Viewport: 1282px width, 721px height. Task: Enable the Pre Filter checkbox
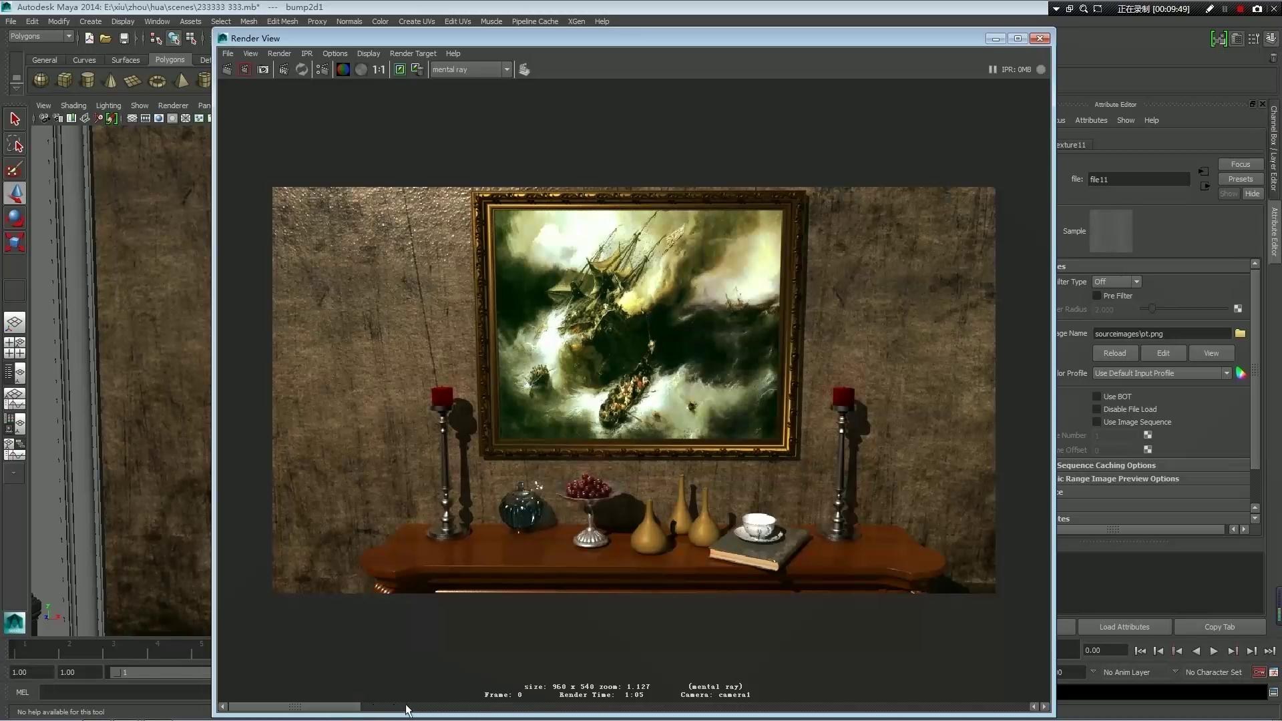(1096, 296)
